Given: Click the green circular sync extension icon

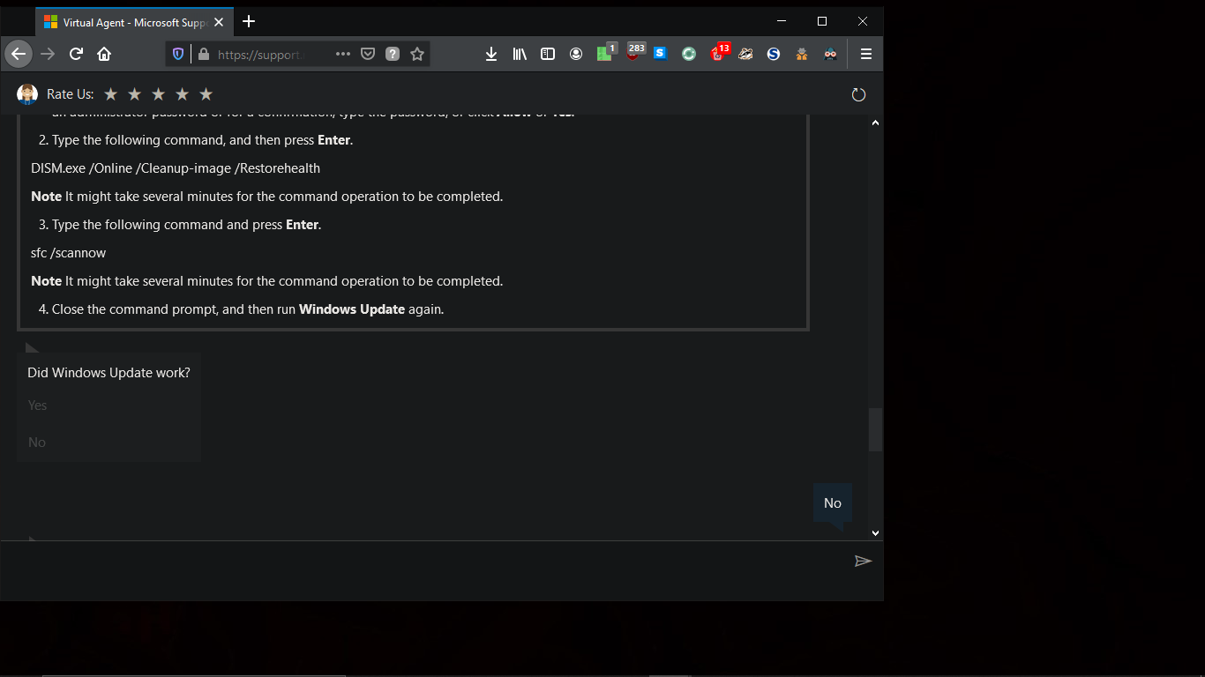Looking at the screenshot, I should tap(689, 54).
